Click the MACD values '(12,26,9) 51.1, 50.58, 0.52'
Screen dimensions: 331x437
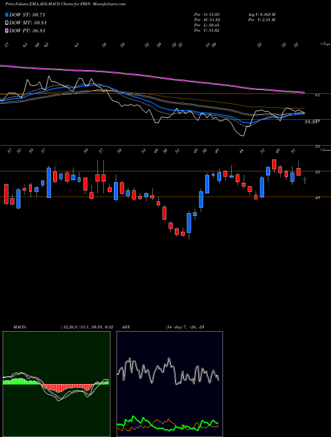click(86, 327)
